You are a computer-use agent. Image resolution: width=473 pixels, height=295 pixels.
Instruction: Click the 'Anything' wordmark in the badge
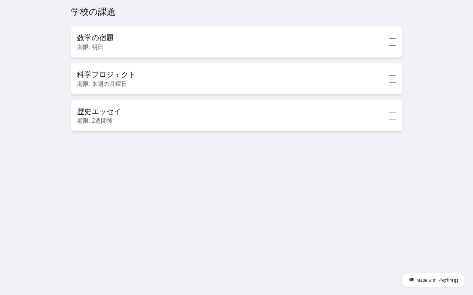tap(448, 280)
